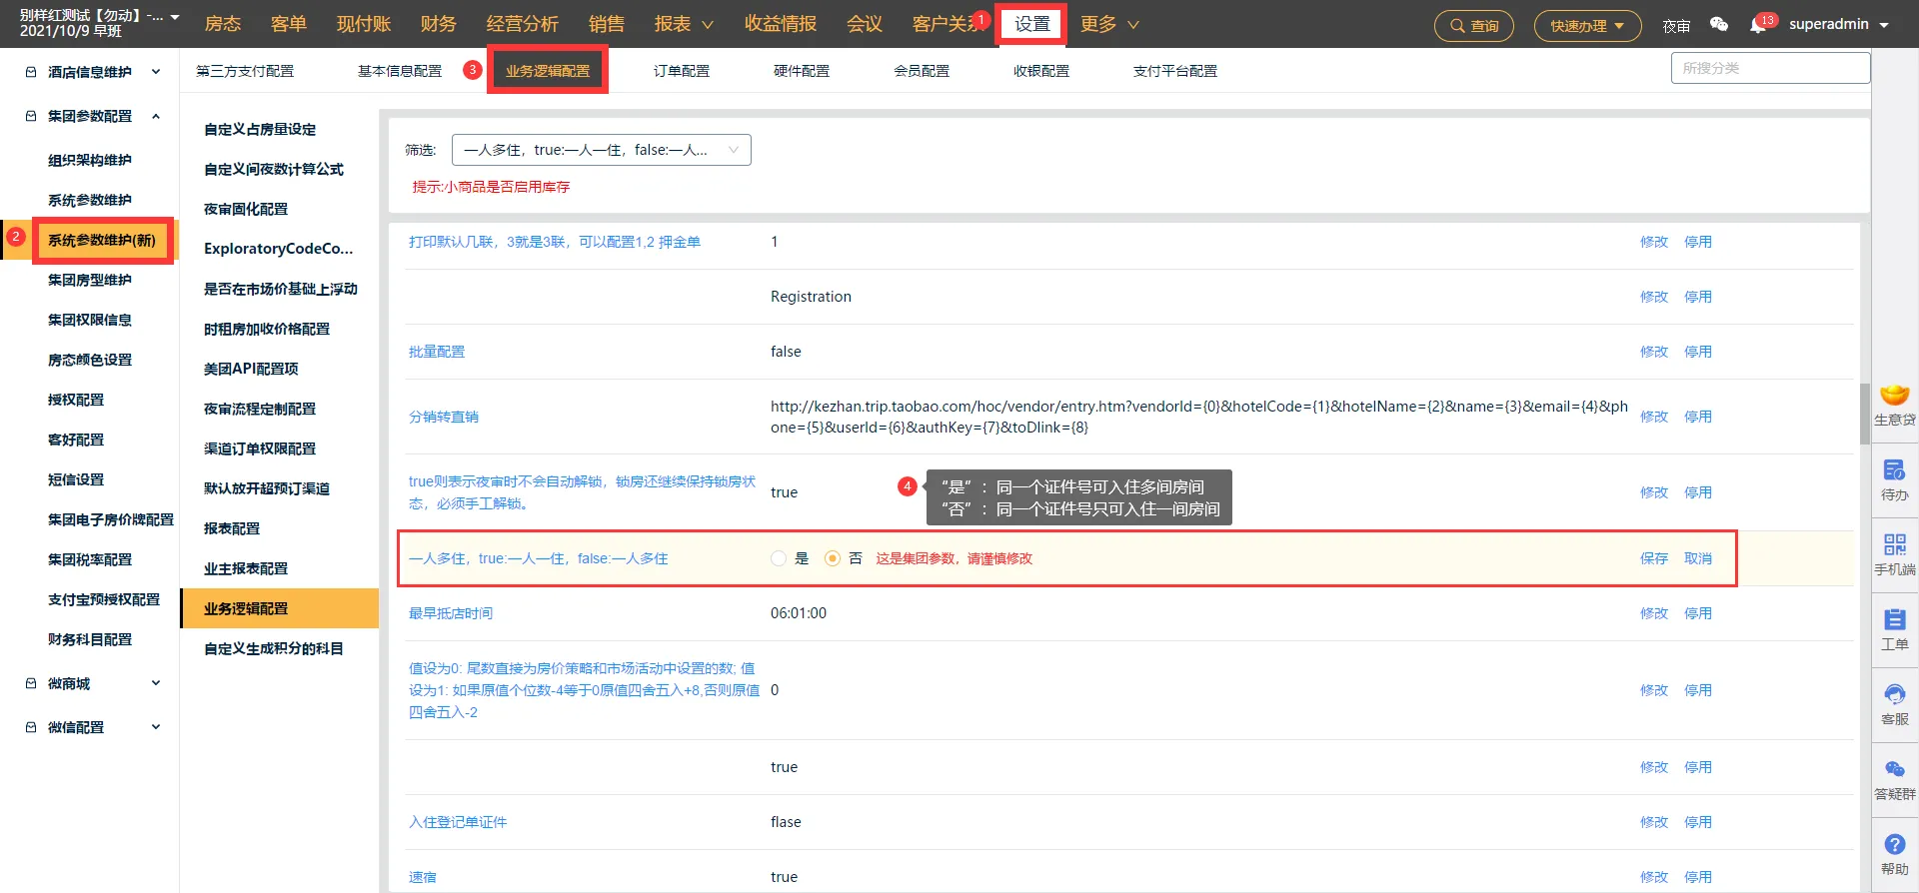Image resolution: width=1919 pixels, height=893 pixels.
Task: Open 美团API配置项 in the list
Action: click(251, 369)
